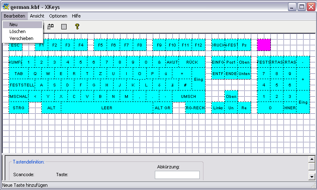Select the M key
The height and width of the screenshot is (190, 317).
(126, 96)
